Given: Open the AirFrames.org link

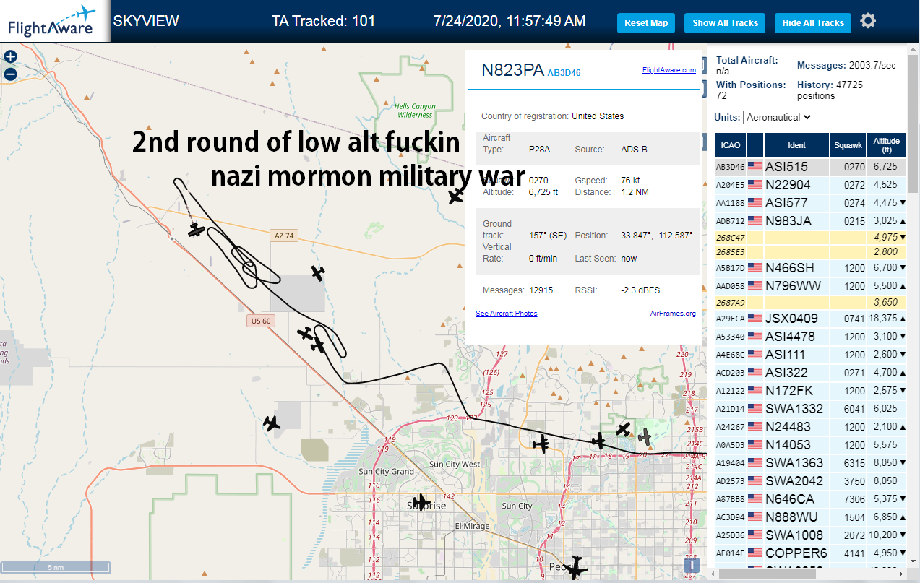Looking at the screenshot, I should [x=673, y=313].
